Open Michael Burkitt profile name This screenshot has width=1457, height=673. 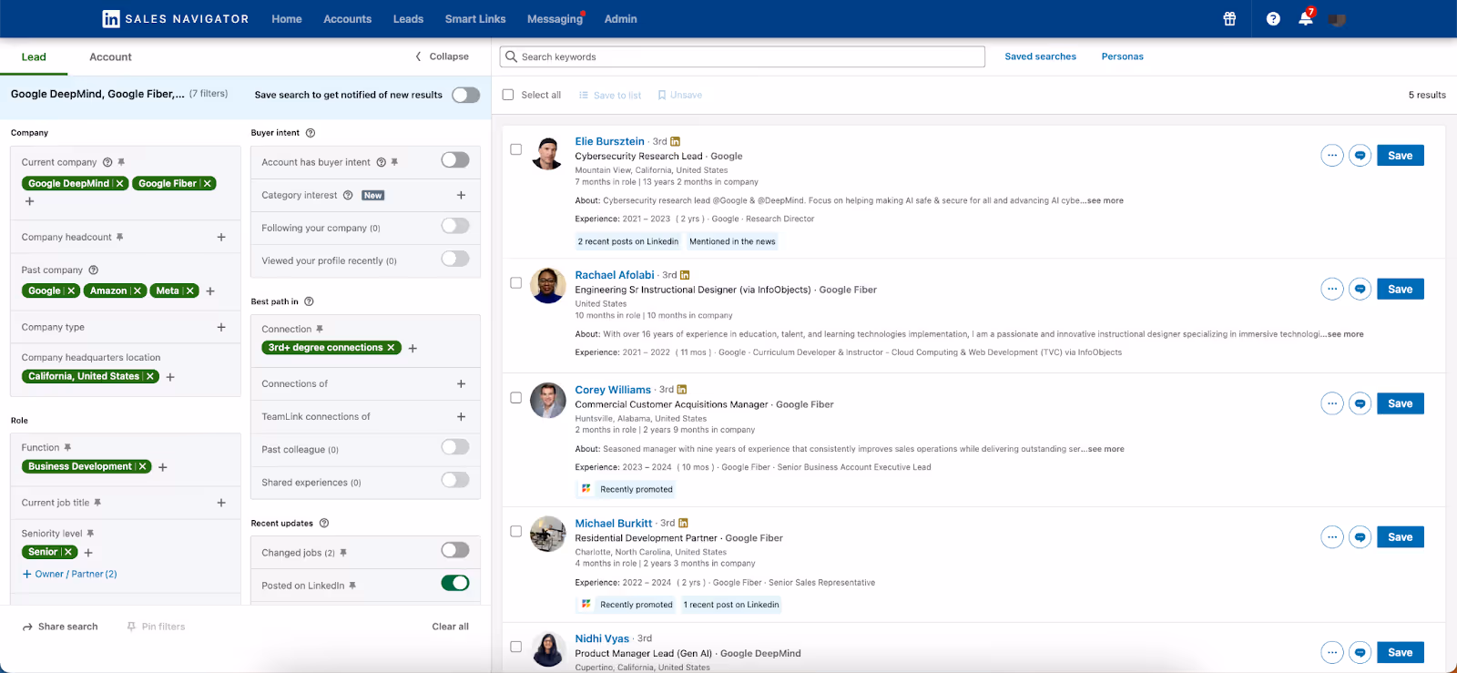(614, 524)
